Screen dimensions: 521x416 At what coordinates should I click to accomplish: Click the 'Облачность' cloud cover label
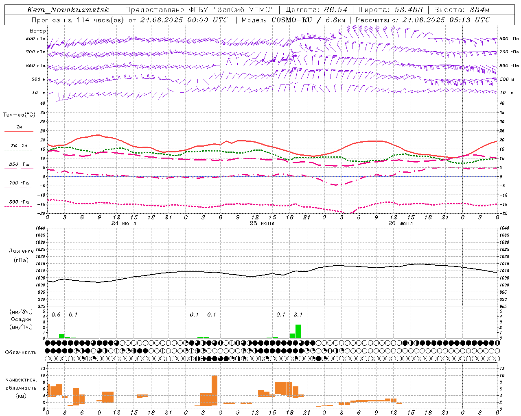click(21, 353)
